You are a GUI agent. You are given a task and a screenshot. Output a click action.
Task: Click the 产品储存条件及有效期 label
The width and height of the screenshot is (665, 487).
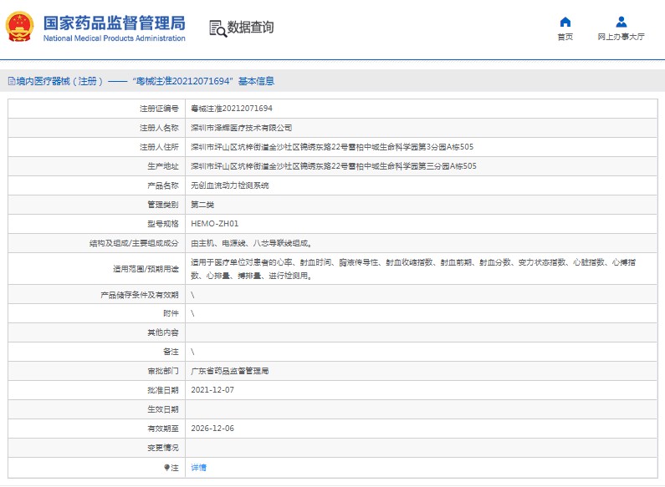click(140, 295)
